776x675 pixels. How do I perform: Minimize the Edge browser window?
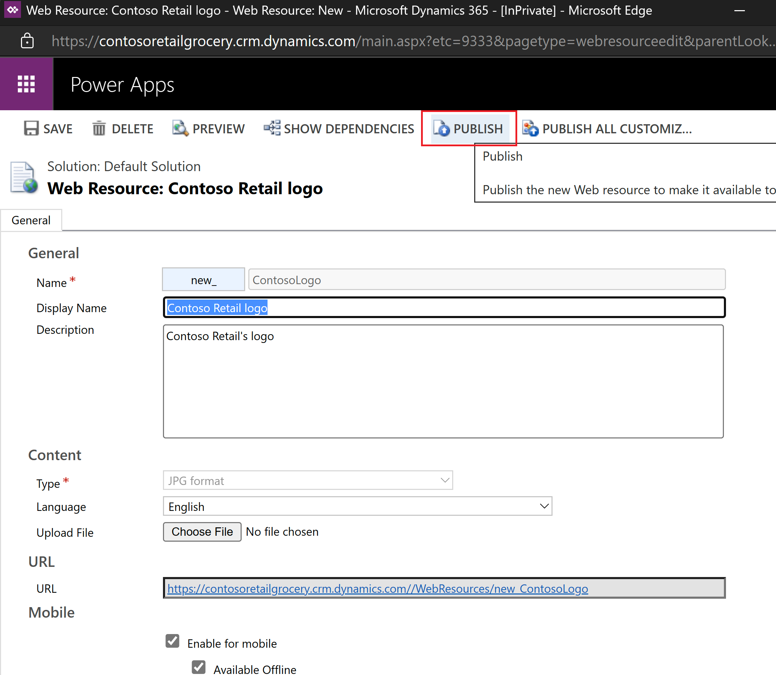click(x=740, y=10)
